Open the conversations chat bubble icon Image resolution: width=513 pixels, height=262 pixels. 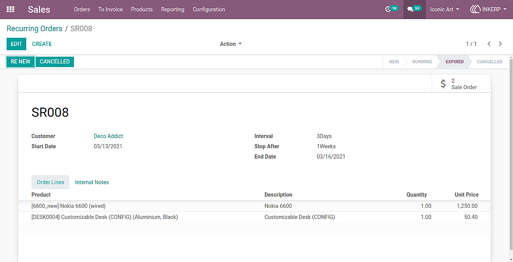(x=410, y=9)
